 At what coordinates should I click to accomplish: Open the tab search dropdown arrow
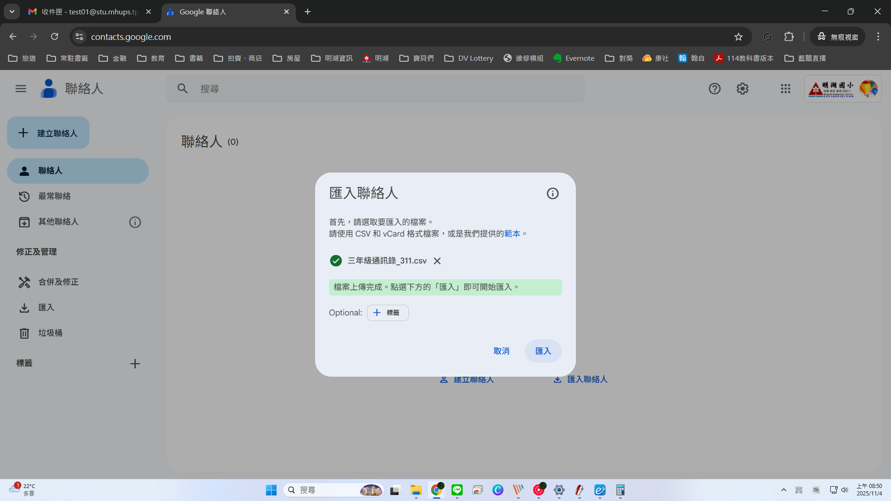(x=12, y=12)
